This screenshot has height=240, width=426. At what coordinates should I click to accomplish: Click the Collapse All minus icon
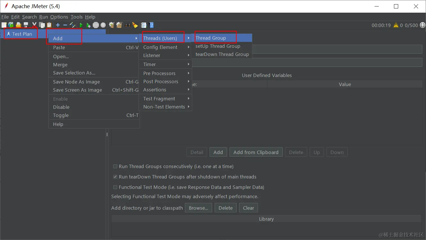pos(65,25)
